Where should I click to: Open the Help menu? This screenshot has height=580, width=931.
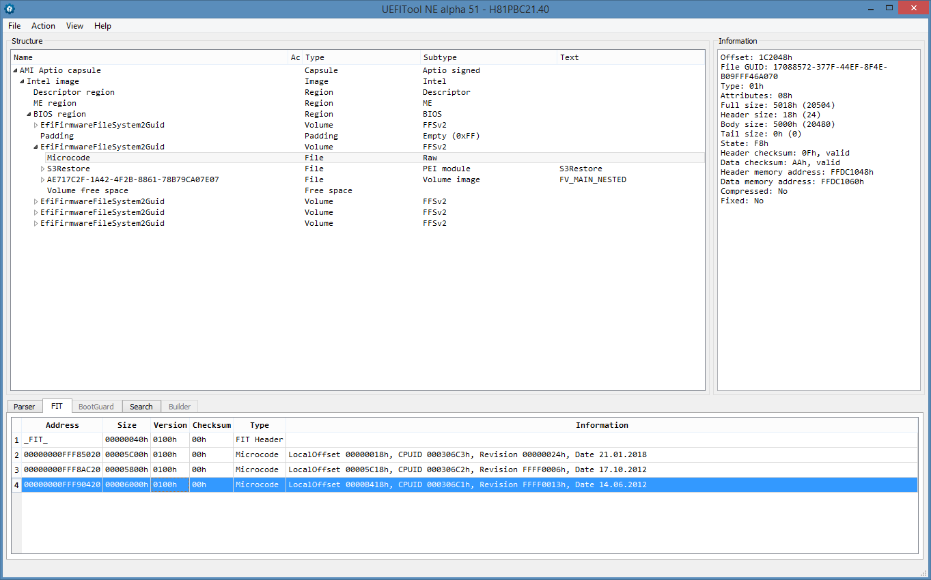(x=102, y=26)
